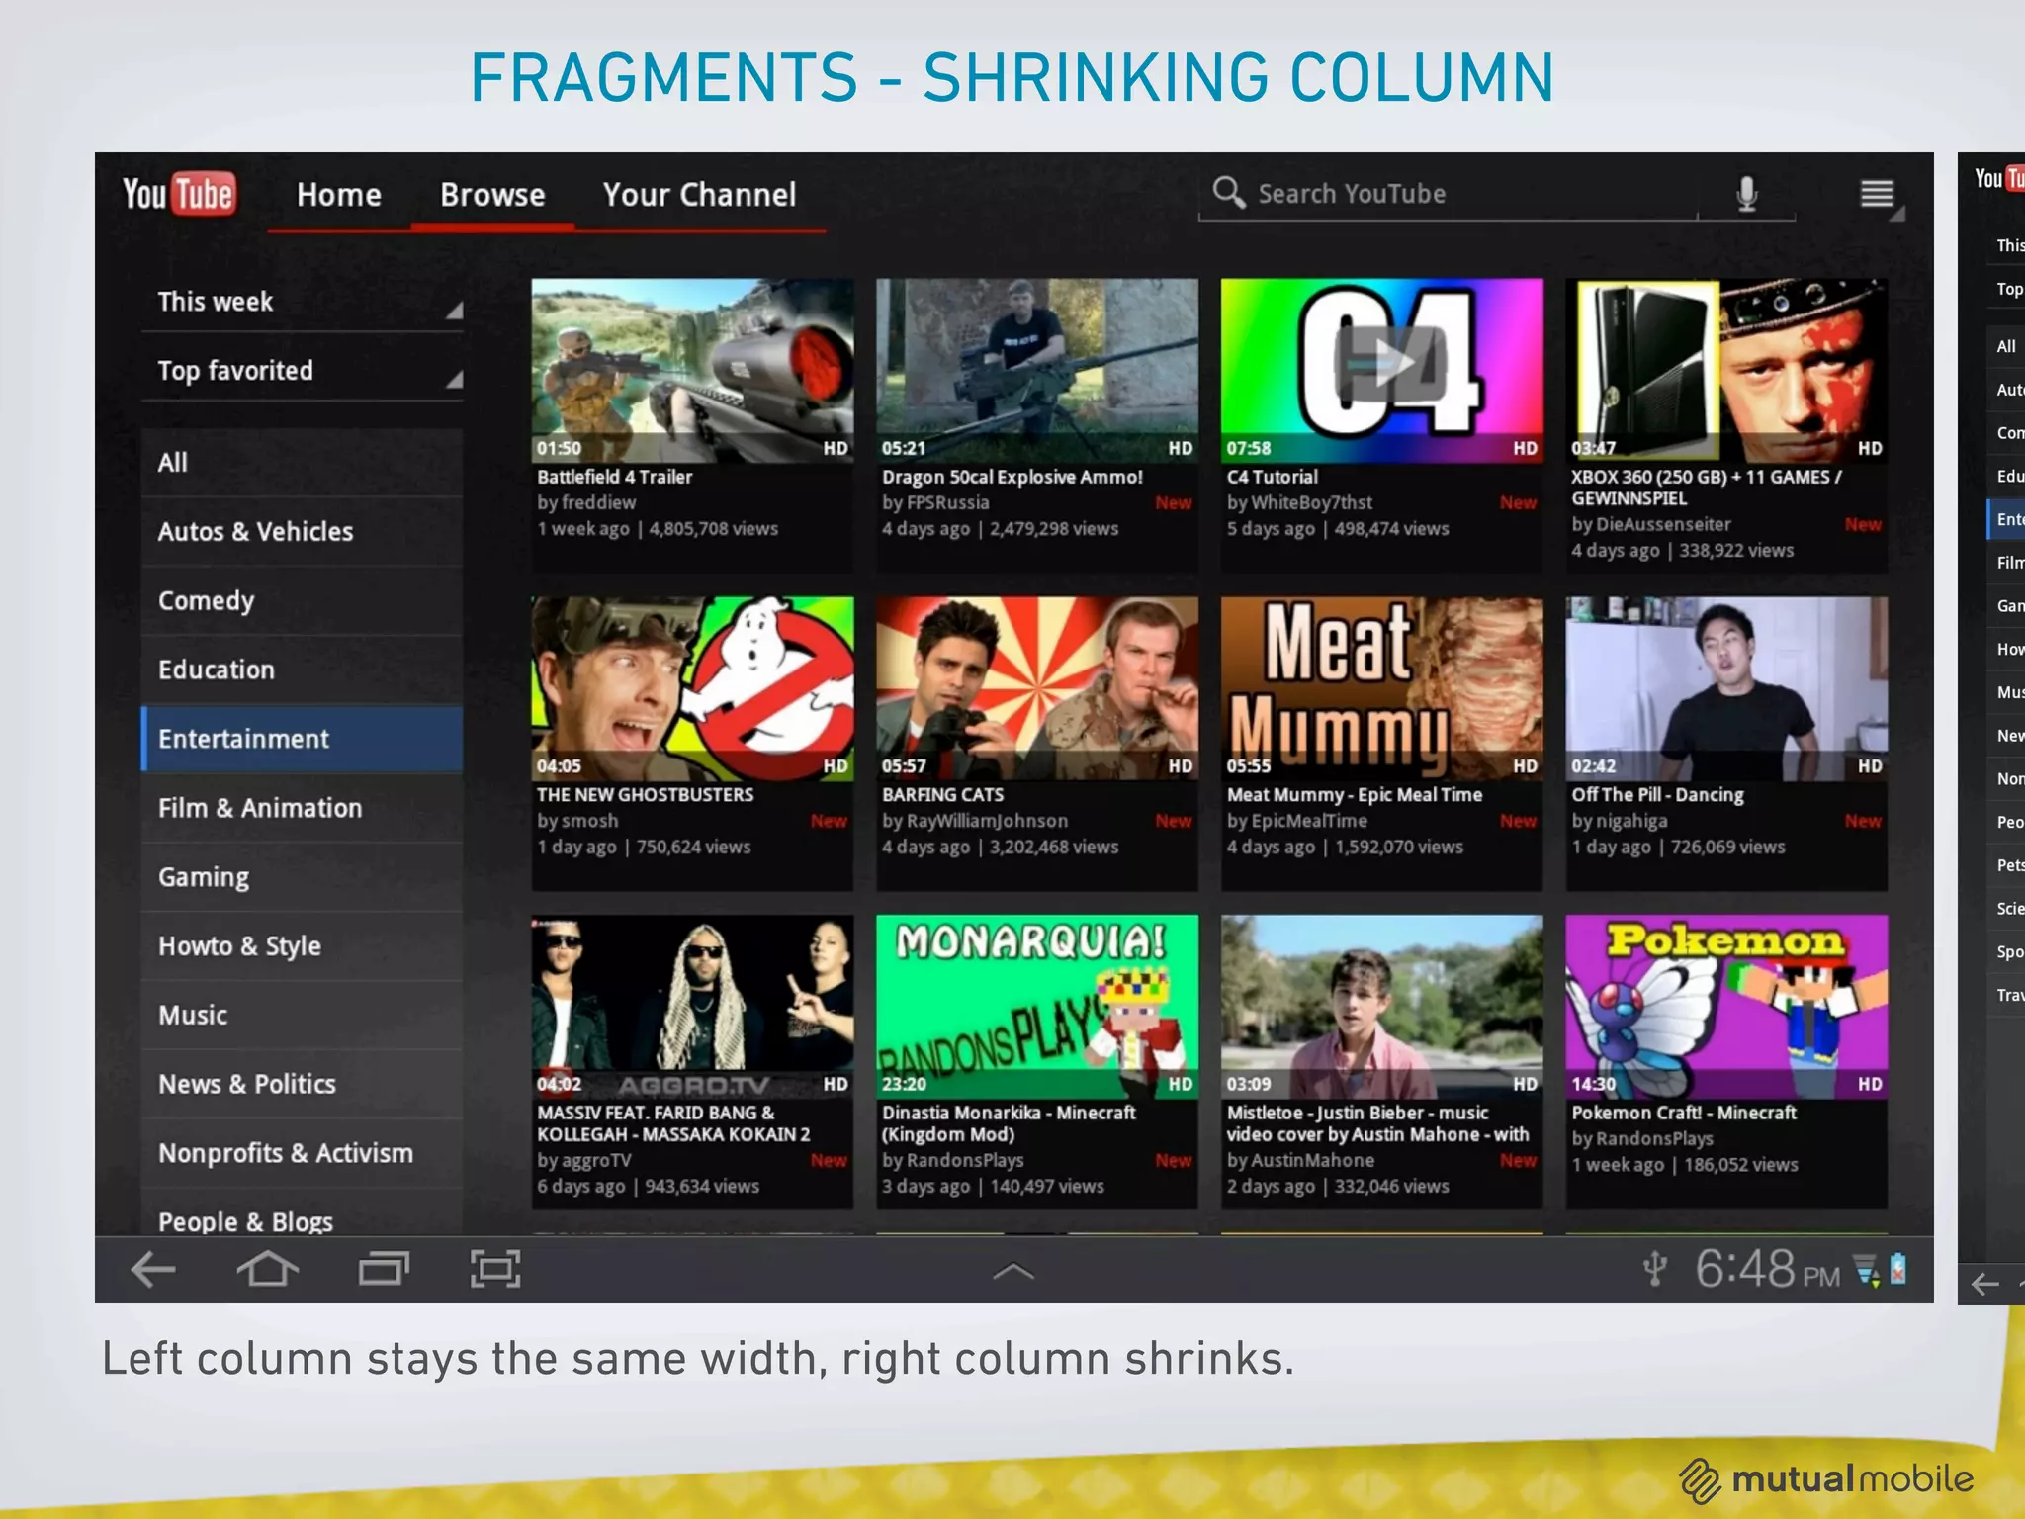Click uploader name DieAussenseiter
This screenshot has height=1519, width=2025.
pyautogui.click(x=1664, y=524)
